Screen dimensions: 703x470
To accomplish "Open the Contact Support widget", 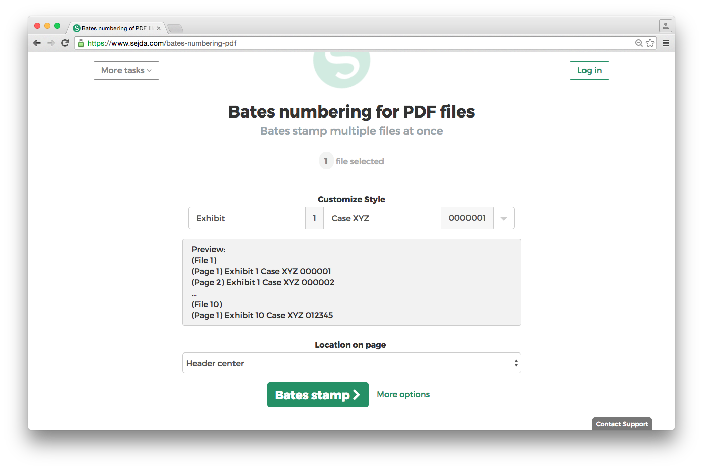I will tap(622, 424).
